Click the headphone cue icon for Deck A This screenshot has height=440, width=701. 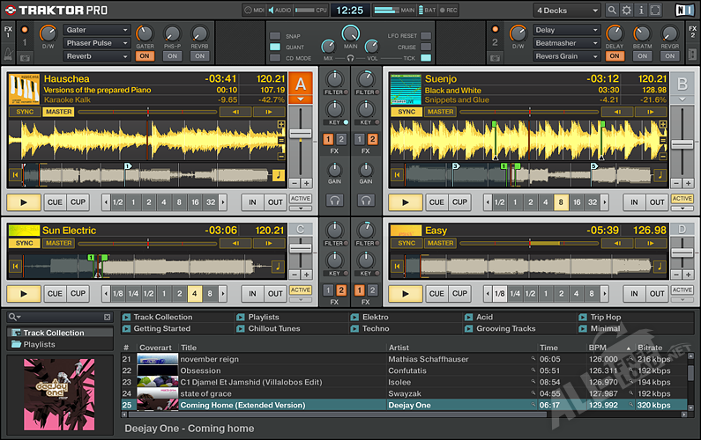[334, 201]
